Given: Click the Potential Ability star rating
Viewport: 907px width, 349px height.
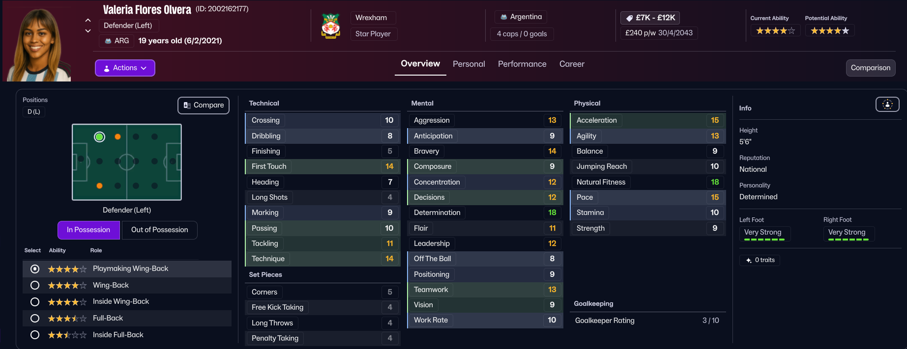Looking at the screenshot, I should (829, 31).
